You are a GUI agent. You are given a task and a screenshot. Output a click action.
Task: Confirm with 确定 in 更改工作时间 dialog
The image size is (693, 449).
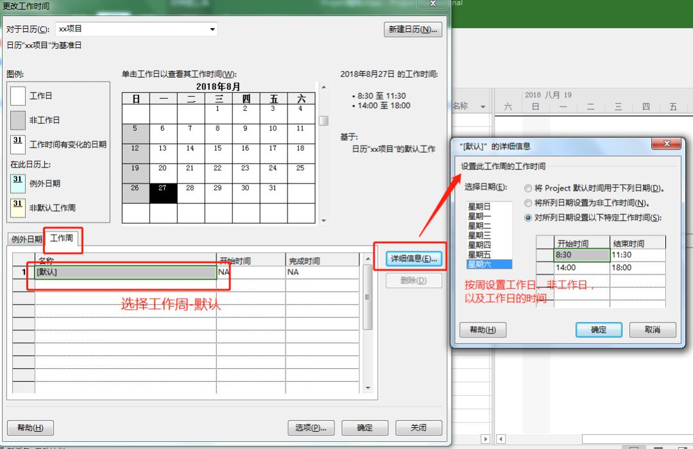click(364, 427)
